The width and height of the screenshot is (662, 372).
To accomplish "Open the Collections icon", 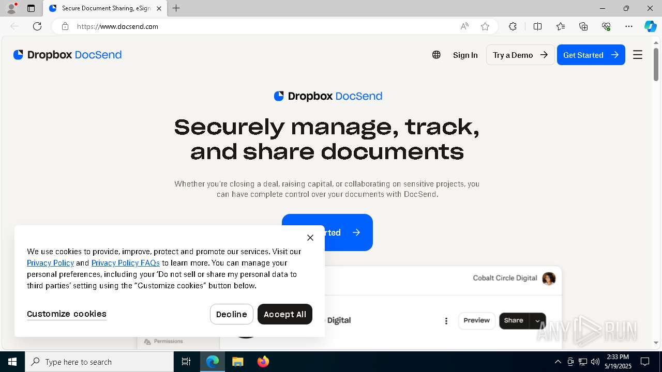I will (583, 26).
